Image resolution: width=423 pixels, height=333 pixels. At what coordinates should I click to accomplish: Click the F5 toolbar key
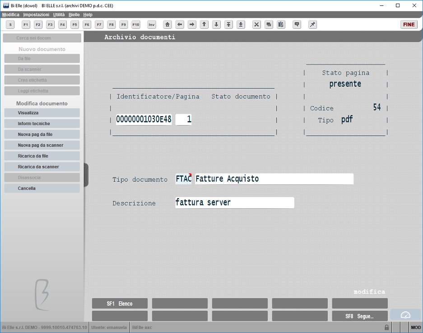pos(75,24)
